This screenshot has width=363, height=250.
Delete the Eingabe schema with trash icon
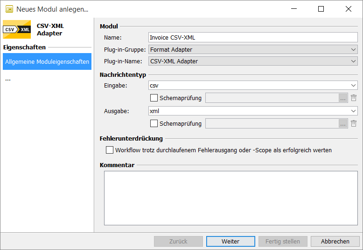354,98
